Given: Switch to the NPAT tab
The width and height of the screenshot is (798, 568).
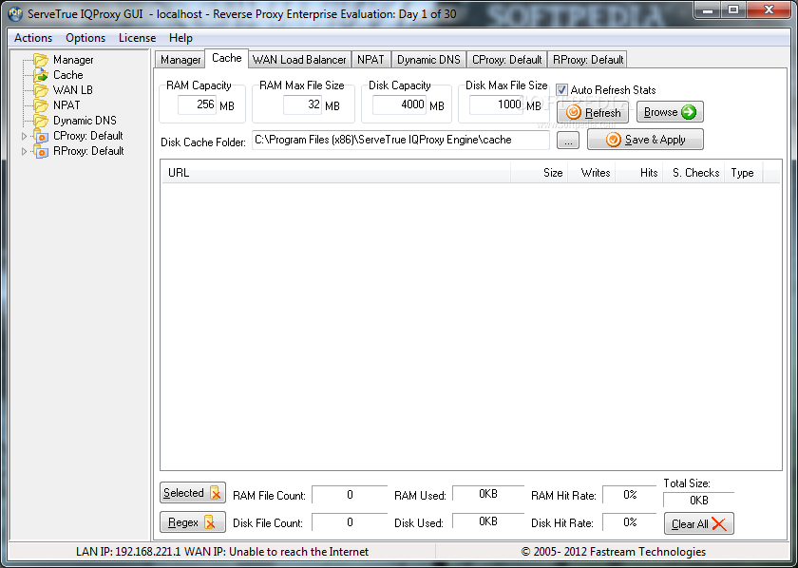Looking at the screenshot, I should tap(370, 60).
